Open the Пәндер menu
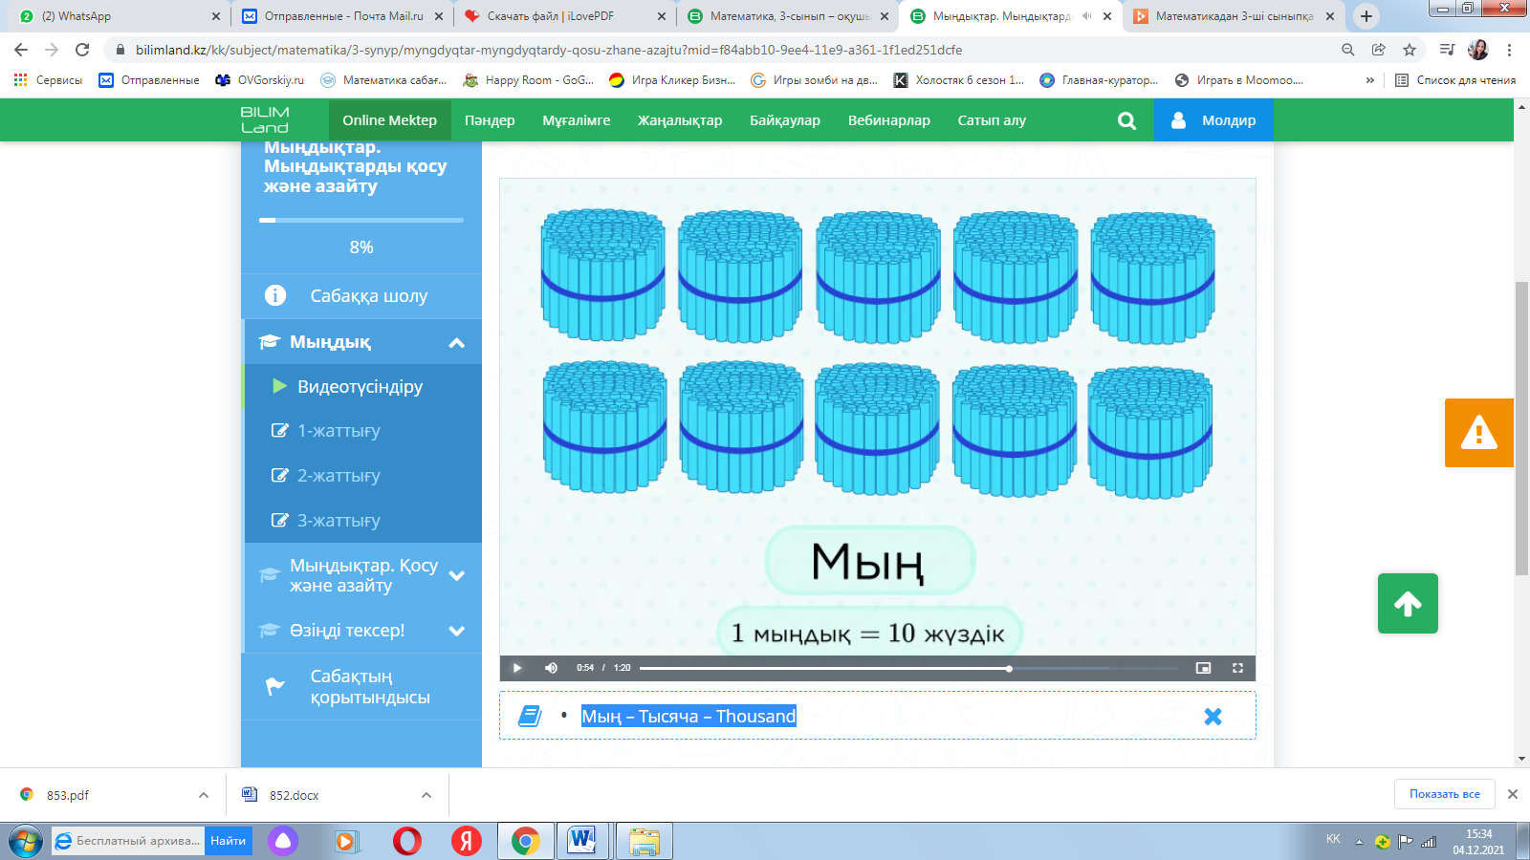The height and width of the screenshot is (860, 1530). click(490, 120)
